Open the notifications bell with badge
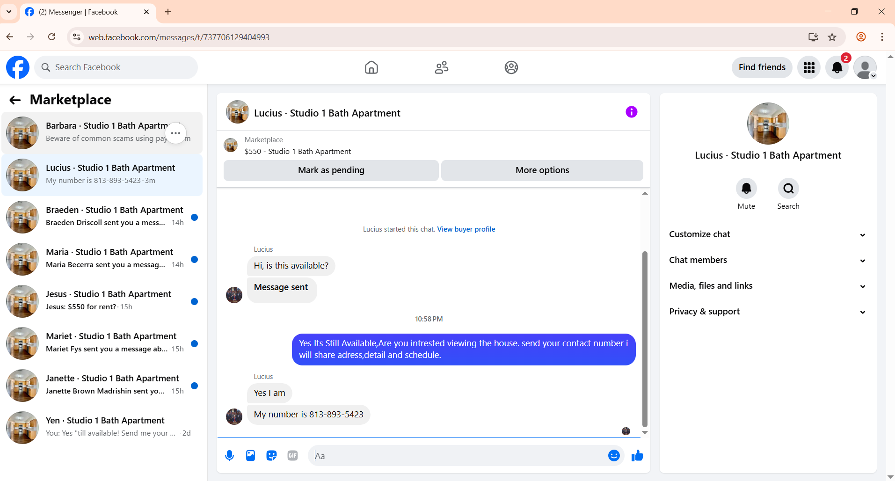The height and width of the screenshot is (481, 895). tap(837, 67)
